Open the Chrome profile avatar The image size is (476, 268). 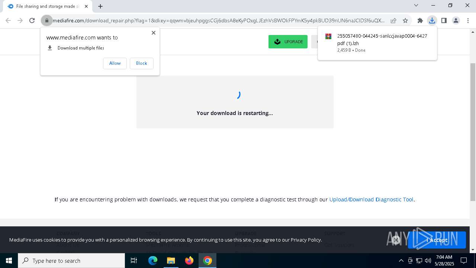(456, 20)
